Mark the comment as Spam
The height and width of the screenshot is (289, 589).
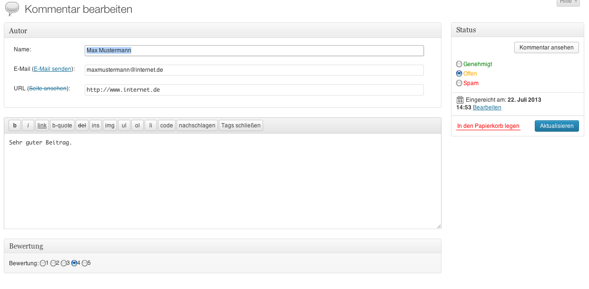459,83
